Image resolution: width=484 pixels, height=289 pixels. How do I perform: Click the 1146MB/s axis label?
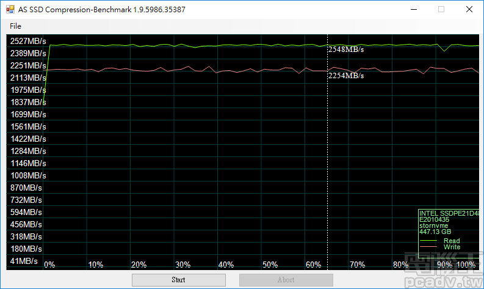[x=28, y=163]
